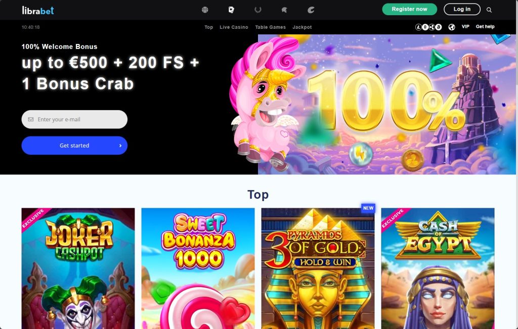Select the Jackpot tab

point(302,27)
